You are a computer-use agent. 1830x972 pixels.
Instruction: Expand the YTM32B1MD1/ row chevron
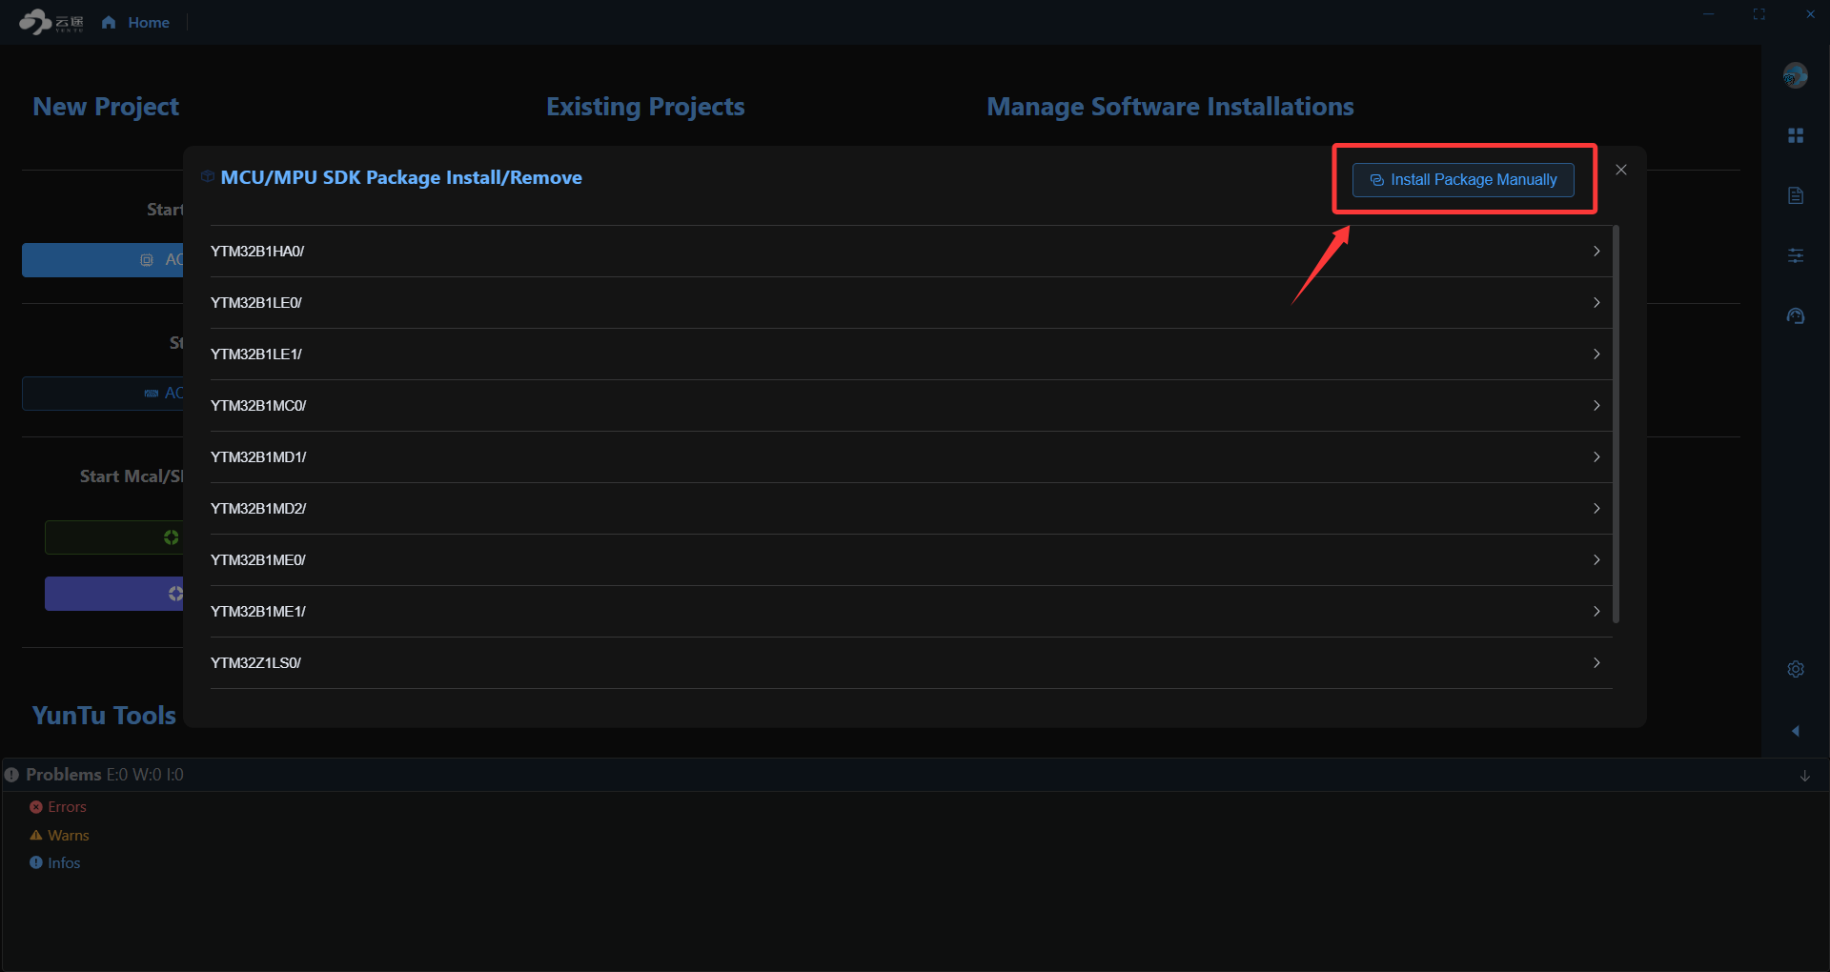pos(1596,457)
